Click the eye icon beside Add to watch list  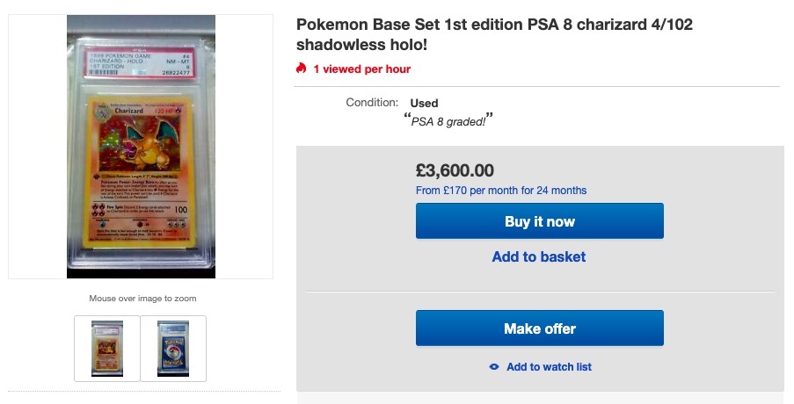(494, 367)
